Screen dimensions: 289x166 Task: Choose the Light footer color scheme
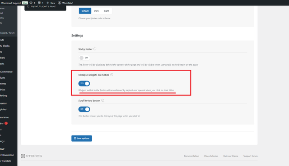(x=107, y=11)
